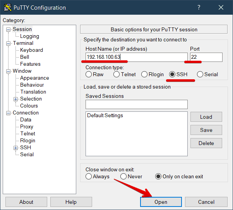
Task: Select the Serial connection type radio button
Action: coord(200,74)
